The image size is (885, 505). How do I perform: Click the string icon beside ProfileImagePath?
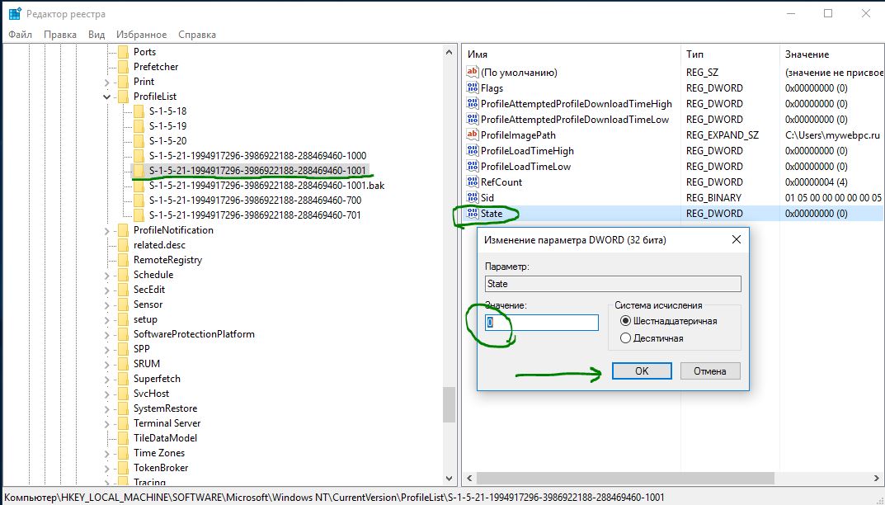point(473,135)
